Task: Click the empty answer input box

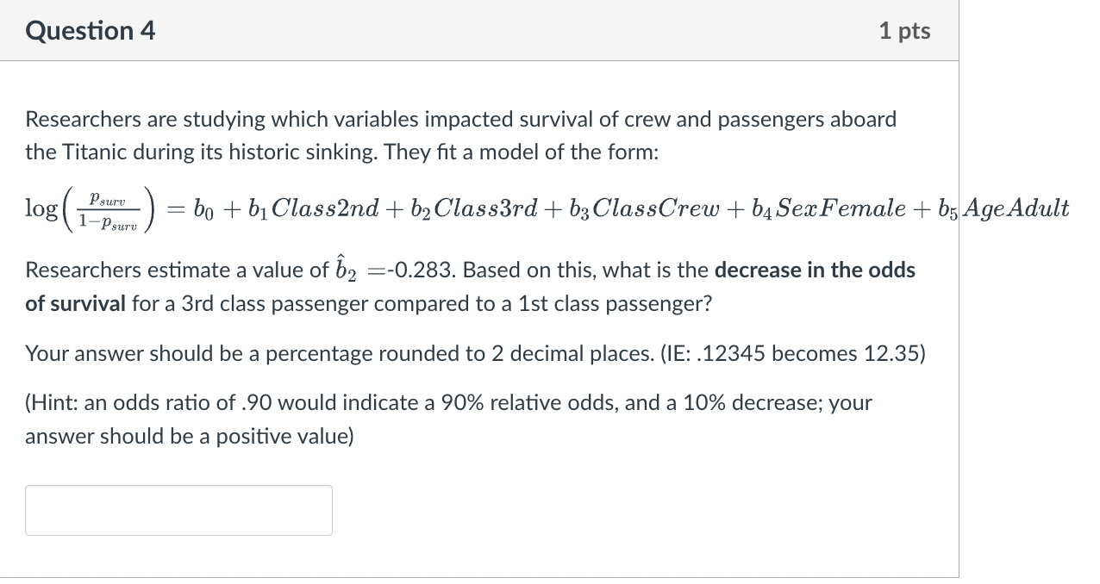Action: [x=178, y=510]
